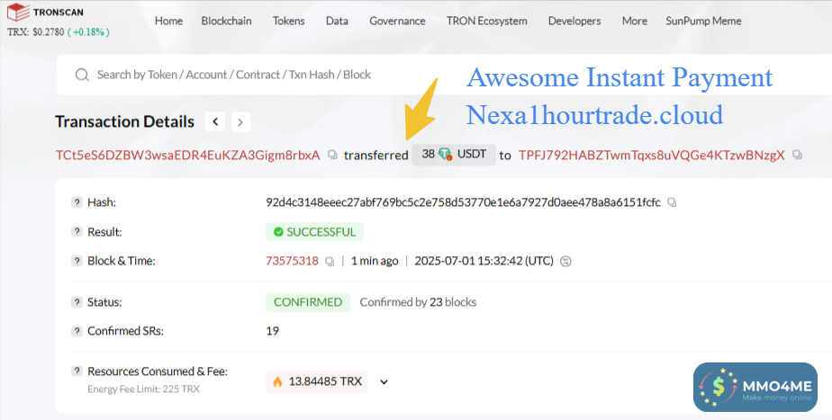The image size is (832, 420).
Task: Copy the block number 73575318
Action: pos(330,262)
